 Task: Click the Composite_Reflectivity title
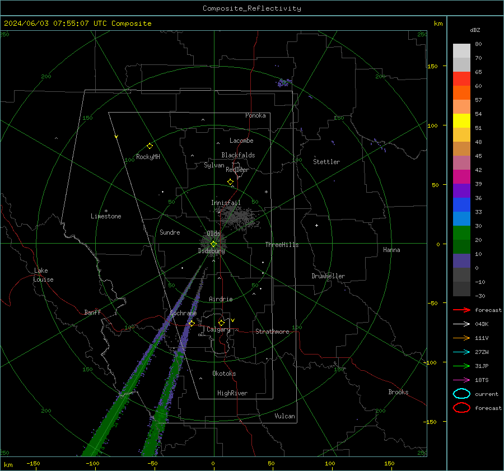tap(251, 8)
